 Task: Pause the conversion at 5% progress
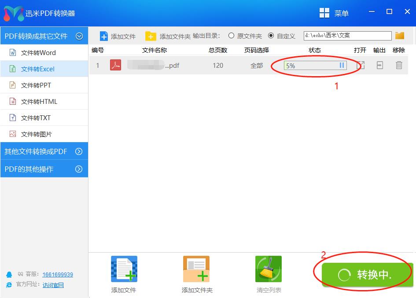click(x=342, y=66)
